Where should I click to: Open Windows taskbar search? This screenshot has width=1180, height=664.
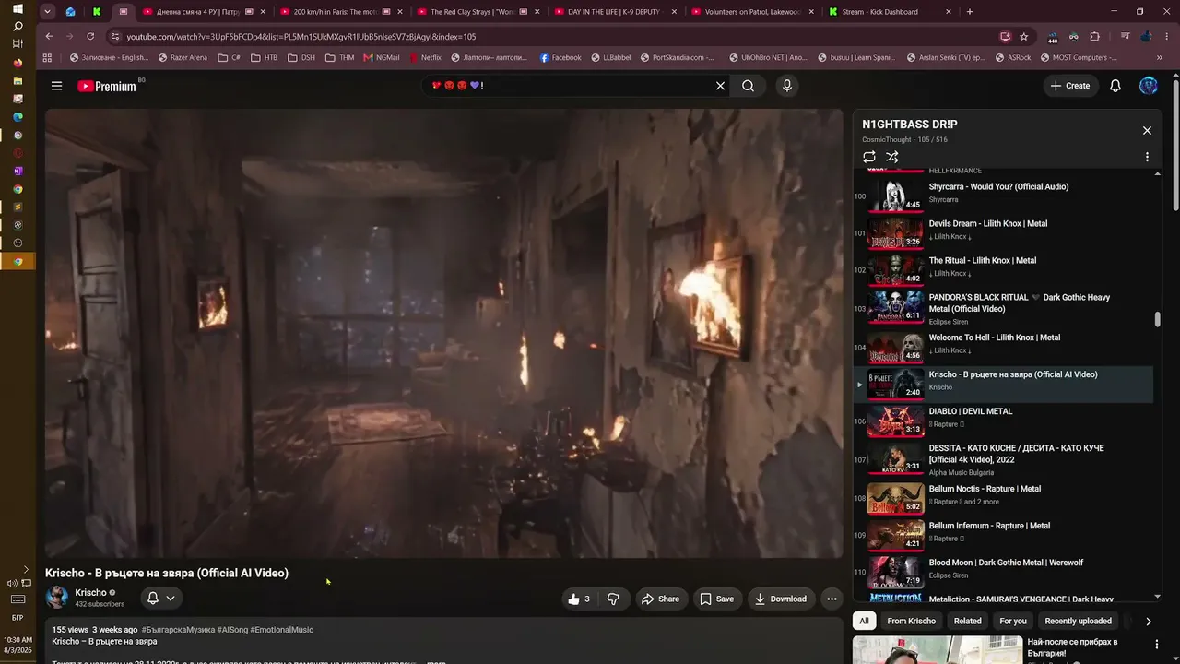click(18, 26)
